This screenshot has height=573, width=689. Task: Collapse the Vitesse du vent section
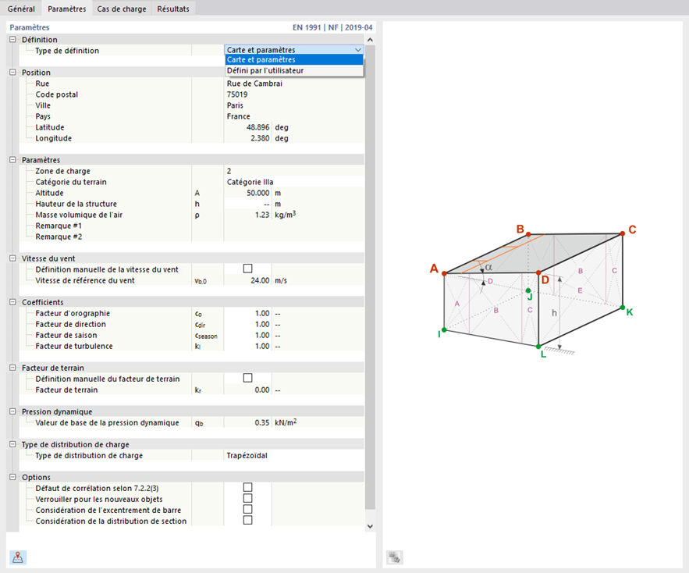tap(12, 258)
